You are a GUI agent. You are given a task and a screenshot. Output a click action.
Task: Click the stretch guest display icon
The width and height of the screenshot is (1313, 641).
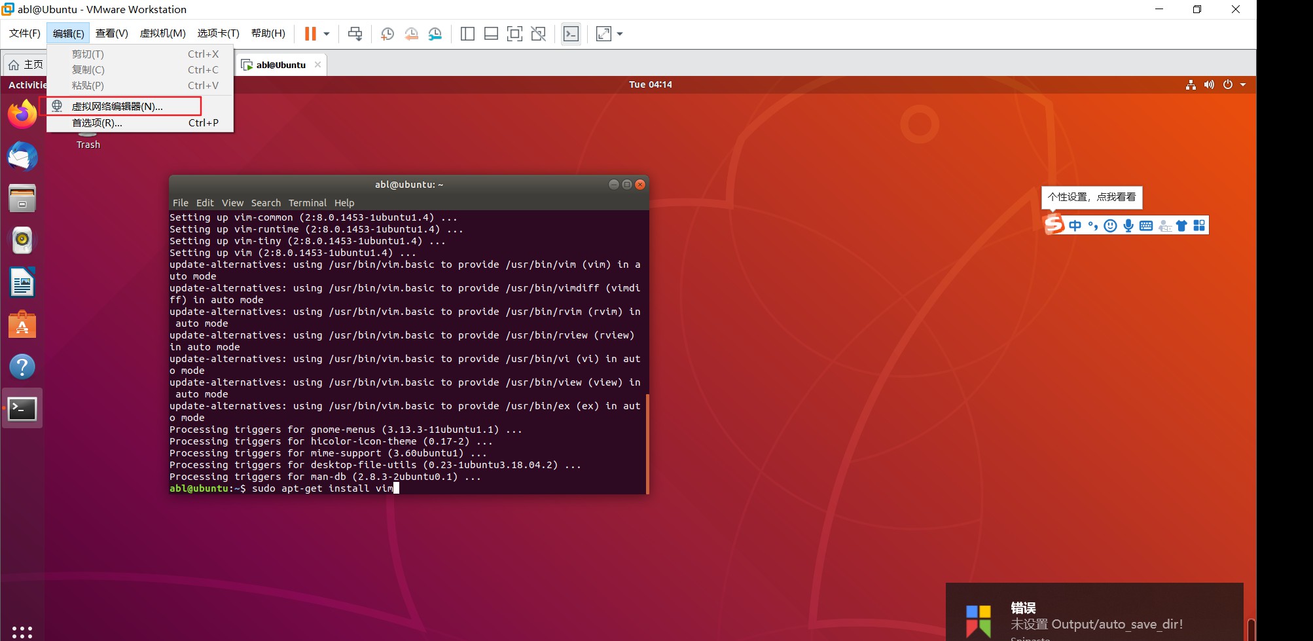coord(603,34)
